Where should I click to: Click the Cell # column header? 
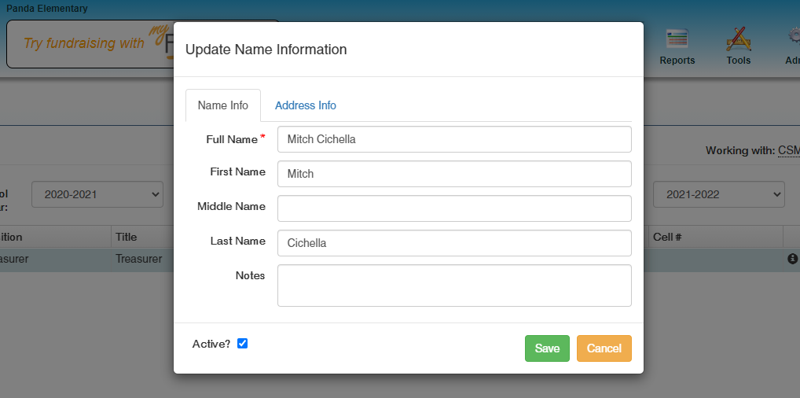[666, 237]
